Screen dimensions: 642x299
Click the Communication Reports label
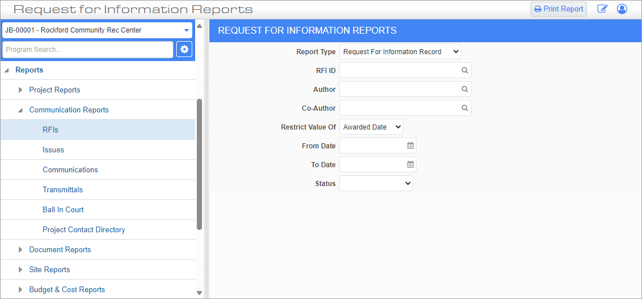pyautogui.click(x=69, y=110)
